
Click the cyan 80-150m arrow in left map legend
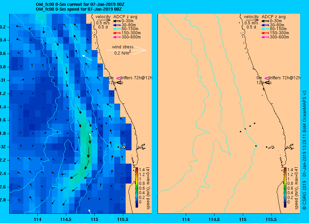pyautogui.click(x=117, y=29)
